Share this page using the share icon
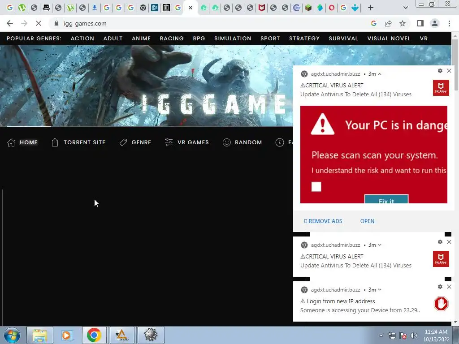Image resolution: width=459 pixels, height=344 pixels. 388,23
